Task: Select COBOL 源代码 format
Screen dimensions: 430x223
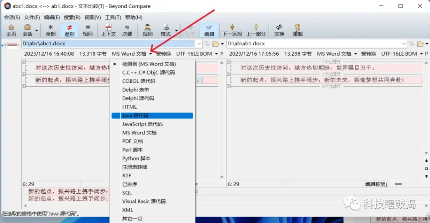Action: click(152, 81)
